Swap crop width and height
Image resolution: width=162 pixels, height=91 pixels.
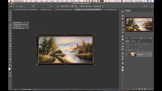(x=33, y=6)
